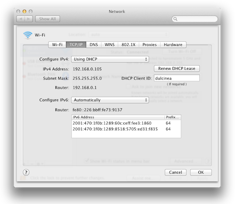Click the router address 192.168.0.1
The height and width of the screenshot is (204, 235).
pos(85,88)
